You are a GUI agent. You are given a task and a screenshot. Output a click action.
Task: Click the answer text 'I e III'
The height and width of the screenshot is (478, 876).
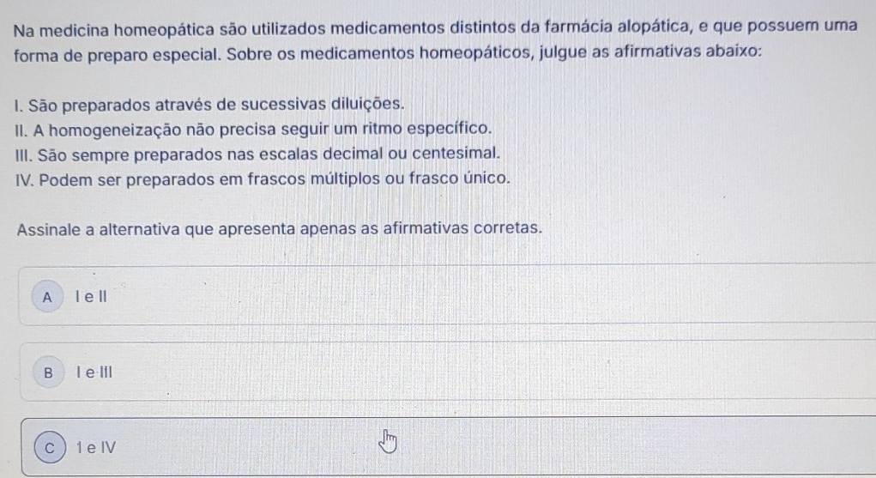(94, 372)
